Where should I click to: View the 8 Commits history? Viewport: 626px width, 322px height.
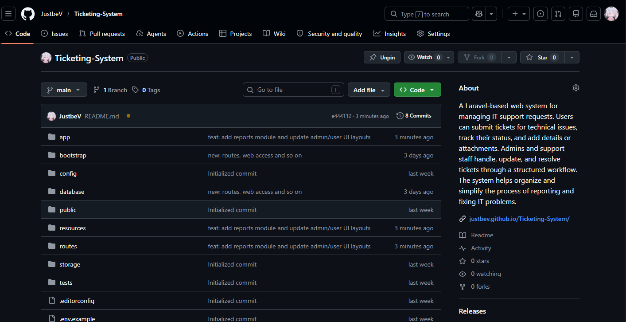pos(414,116)
